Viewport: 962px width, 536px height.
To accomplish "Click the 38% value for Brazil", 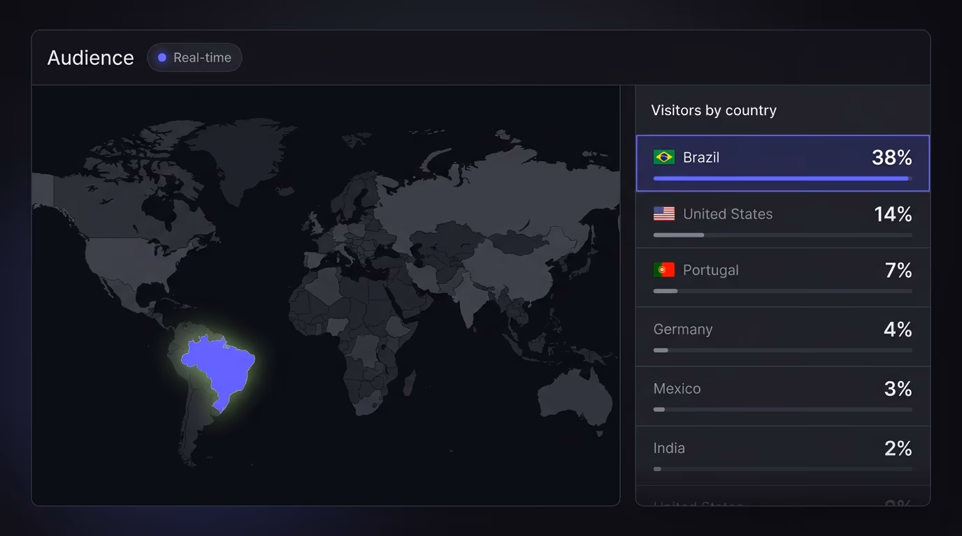I will [891, 158].
